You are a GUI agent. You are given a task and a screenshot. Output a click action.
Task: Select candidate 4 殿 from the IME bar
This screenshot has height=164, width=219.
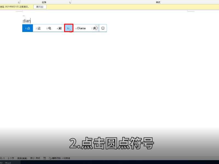point(59,28)
